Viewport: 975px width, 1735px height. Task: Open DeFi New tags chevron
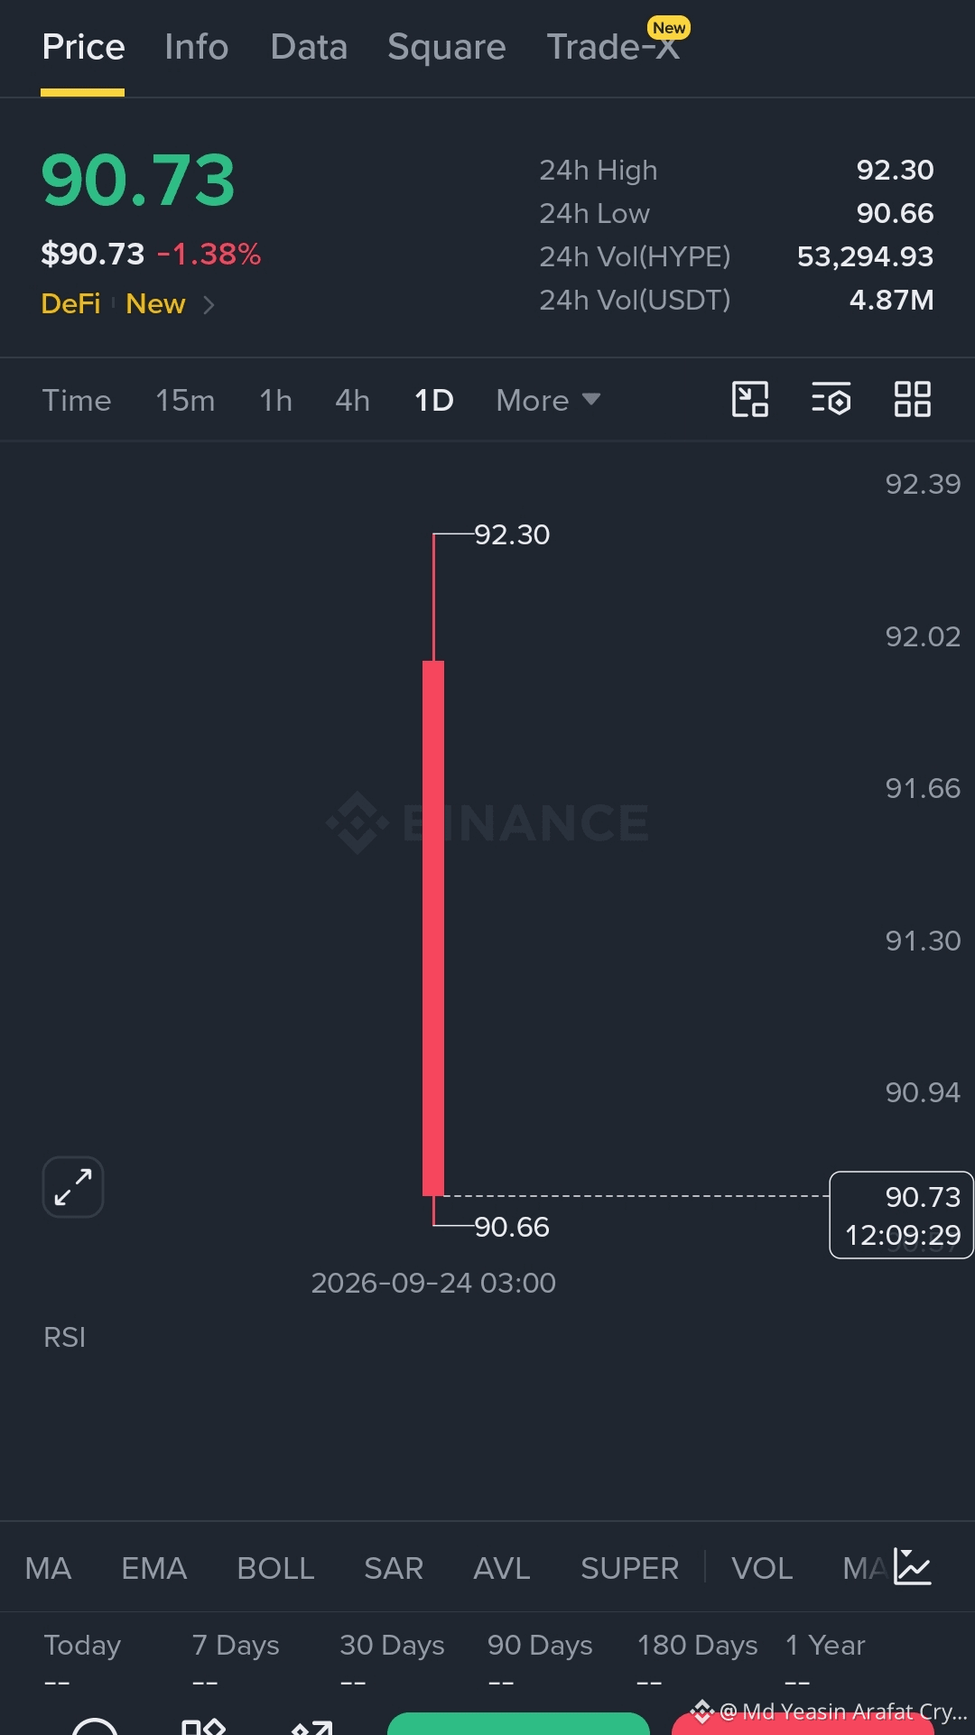[x=209, y=305]
